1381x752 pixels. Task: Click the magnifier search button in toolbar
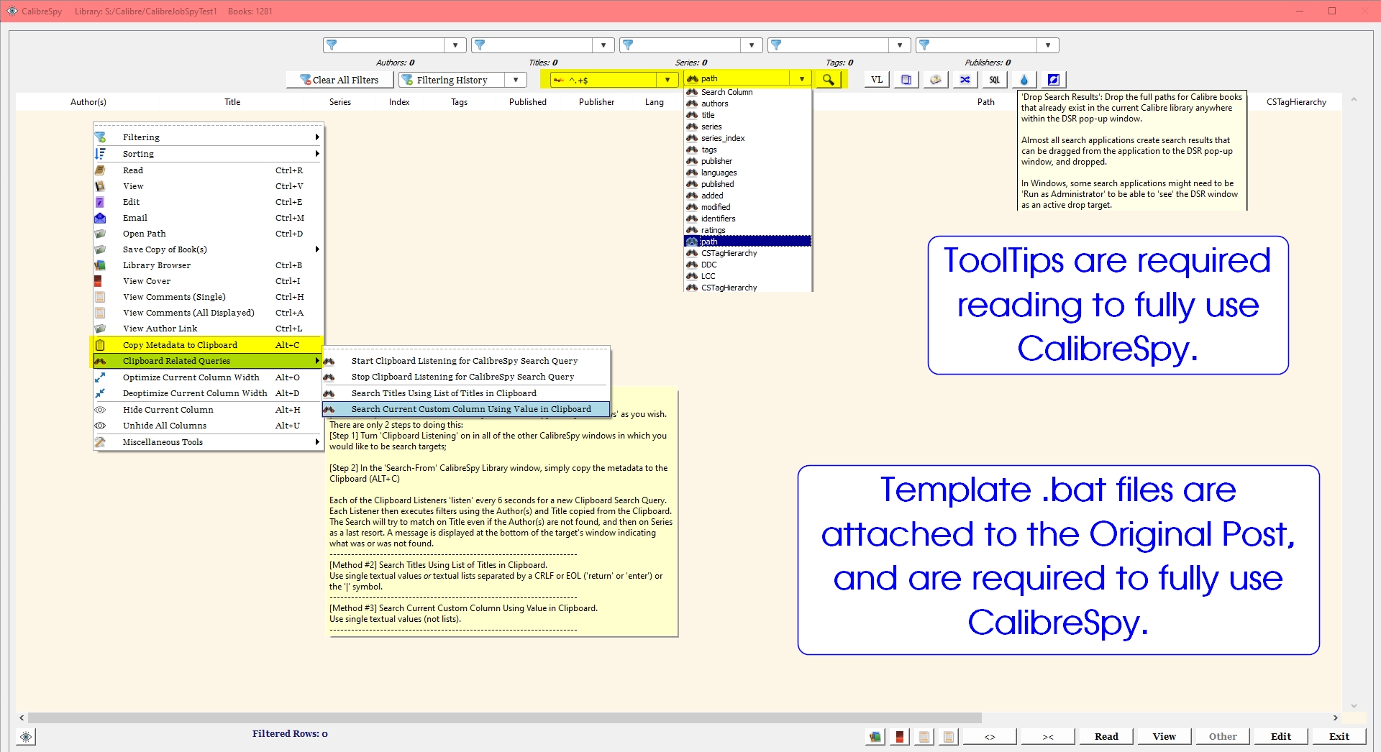(829, 79)
